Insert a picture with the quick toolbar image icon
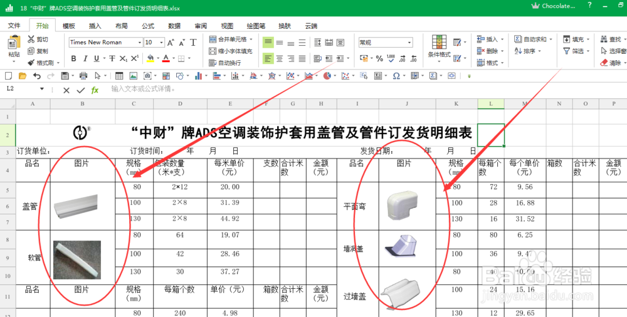This screenshot has height=317, width=627. [133, 76]
